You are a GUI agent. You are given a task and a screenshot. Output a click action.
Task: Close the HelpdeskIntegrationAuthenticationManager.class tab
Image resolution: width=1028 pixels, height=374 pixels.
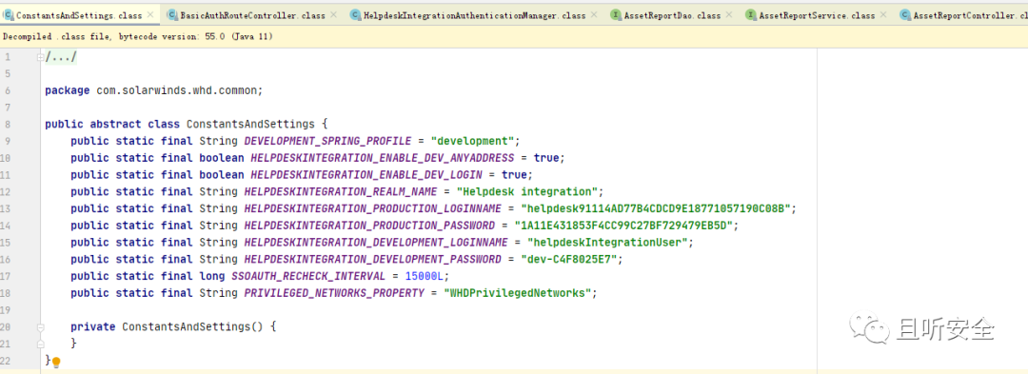click(x=594, y=15)
